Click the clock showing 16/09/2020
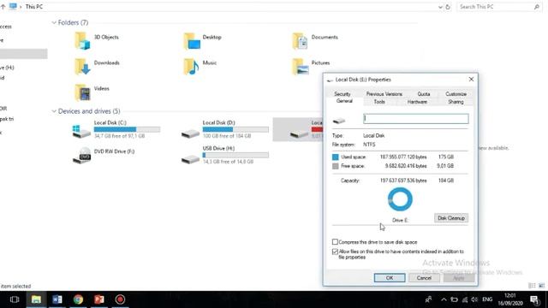This screenshot has height=308, width=548. point(510,299)
